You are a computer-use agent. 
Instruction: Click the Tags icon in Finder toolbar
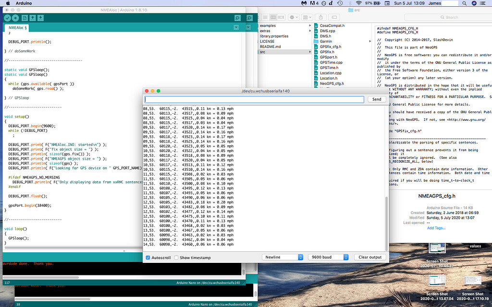point(334,17)
